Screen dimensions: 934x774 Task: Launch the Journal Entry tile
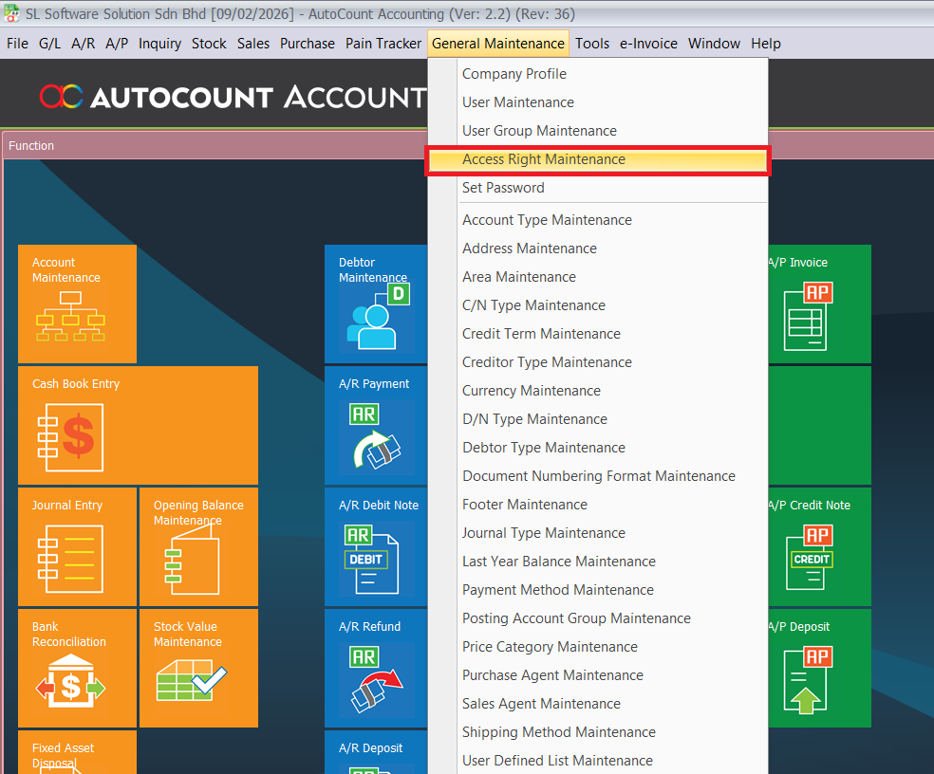click(x=77, y=546)
